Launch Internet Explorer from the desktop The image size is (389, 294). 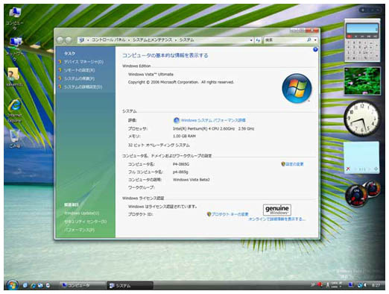(15, 110)
